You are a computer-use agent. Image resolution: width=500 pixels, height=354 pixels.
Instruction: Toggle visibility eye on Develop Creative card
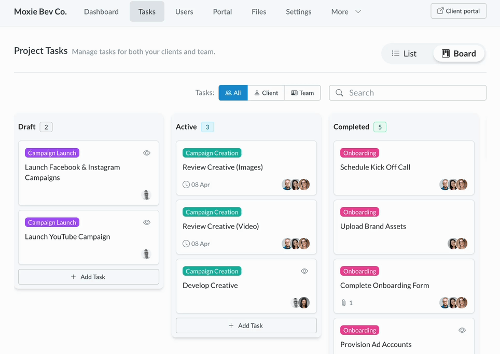[304, 271]
